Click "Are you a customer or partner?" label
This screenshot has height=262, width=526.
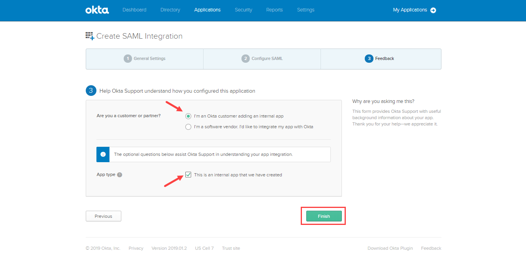tap(129, 116)
